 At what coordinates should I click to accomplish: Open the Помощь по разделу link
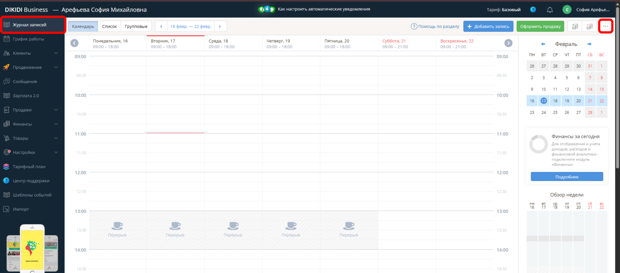click(x=435, y=27)
